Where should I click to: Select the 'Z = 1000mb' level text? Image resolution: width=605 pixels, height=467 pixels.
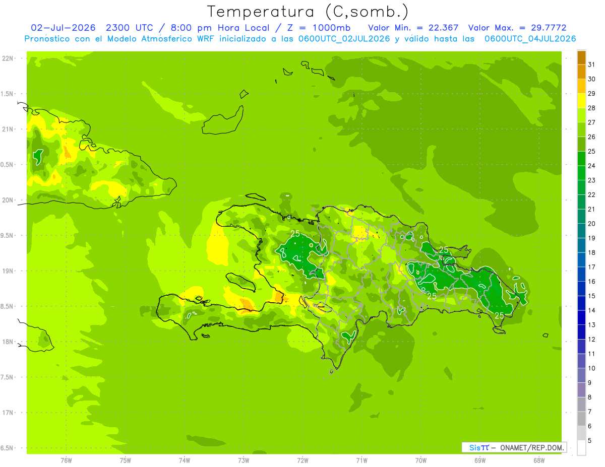tap(318, 28)
